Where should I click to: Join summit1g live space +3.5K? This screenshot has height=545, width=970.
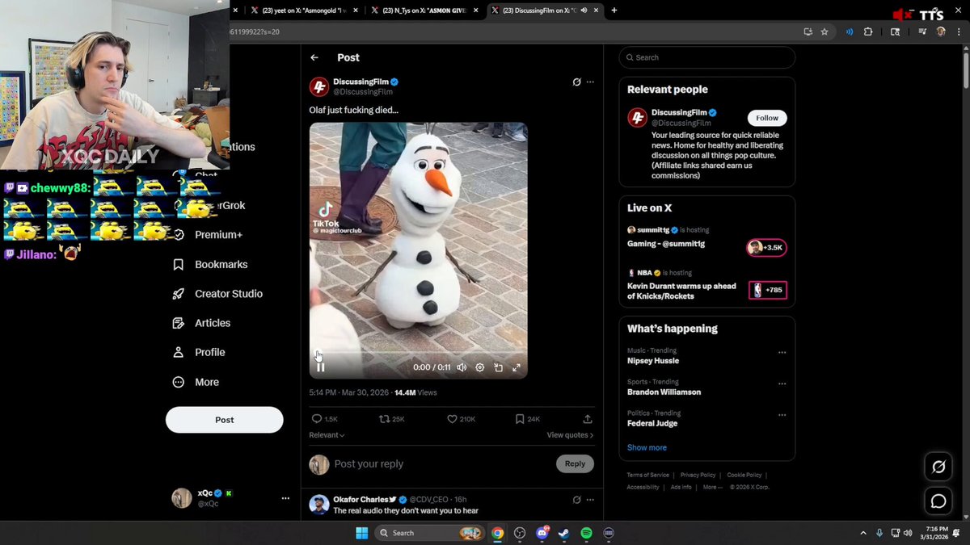pyautogui.click(x=766, y=247)
